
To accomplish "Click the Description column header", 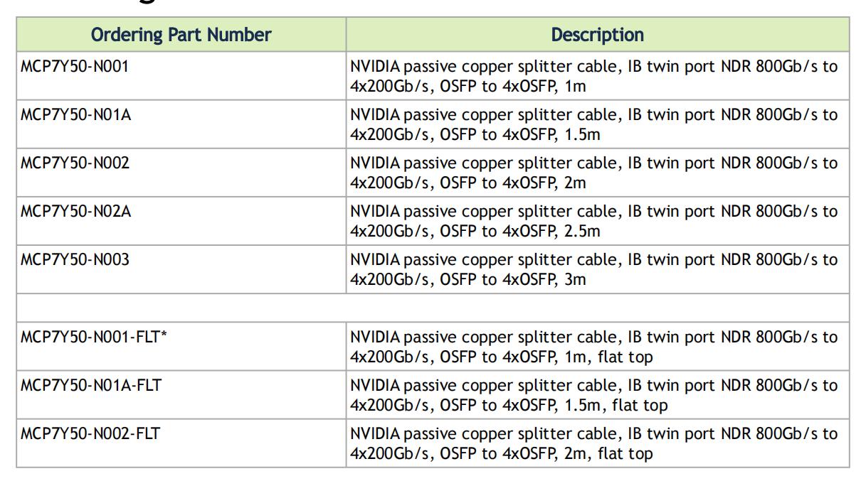I will click(597, 34).
